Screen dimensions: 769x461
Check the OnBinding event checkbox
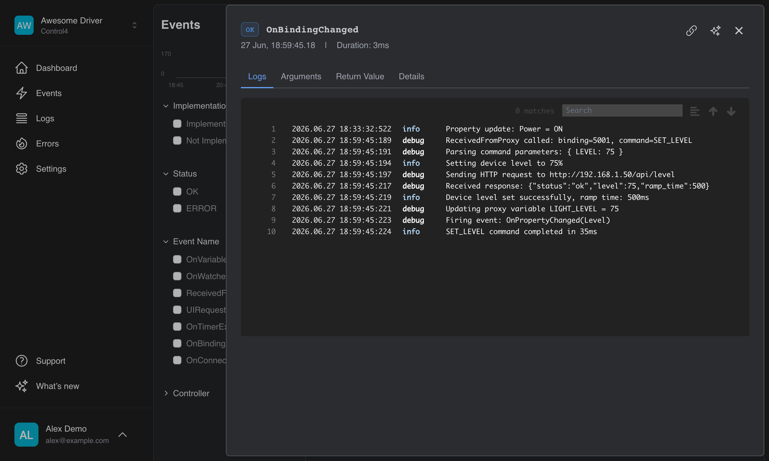177,343
